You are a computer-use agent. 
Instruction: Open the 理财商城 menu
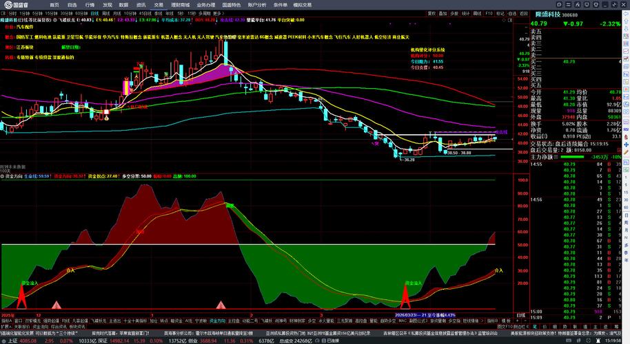pos(180,5)
